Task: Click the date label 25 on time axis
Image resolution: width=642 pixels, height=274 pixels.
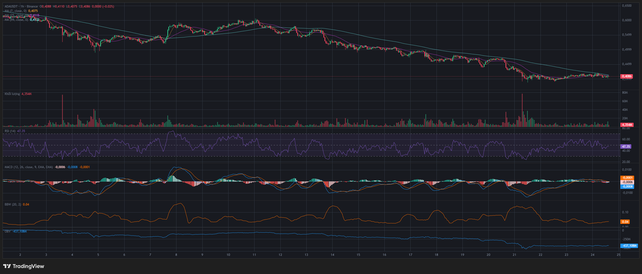Action: [618, 255]
